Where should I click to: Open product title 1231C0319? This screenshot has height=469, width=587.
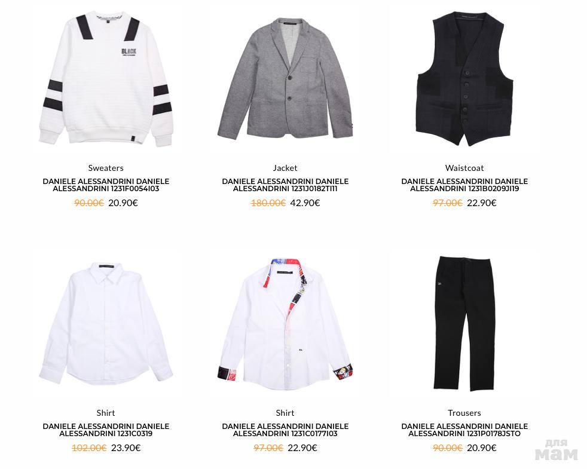coord(106,430)
